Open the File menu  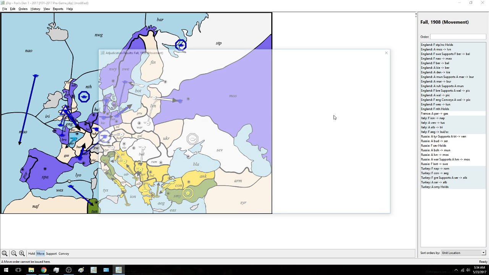pos(5,9)
